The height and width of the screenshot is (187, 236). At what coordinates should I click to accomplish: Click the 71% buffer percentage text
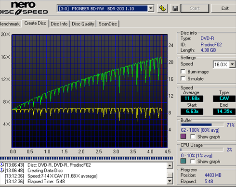tap(230, 125)
